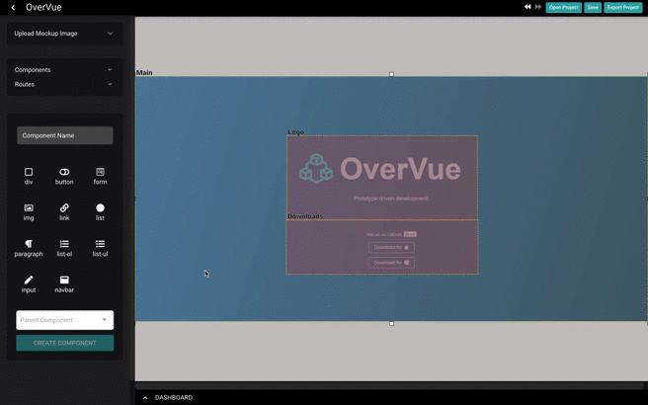
Task: Click the Main component's bottom resize handle
Action: click(x=391, y=324)
